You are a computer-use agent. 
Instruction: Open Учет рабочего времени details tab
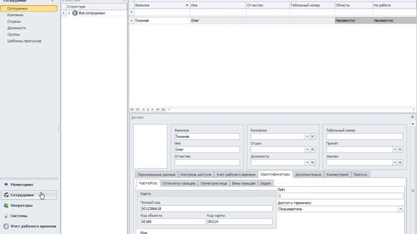(x=236, y=175)
